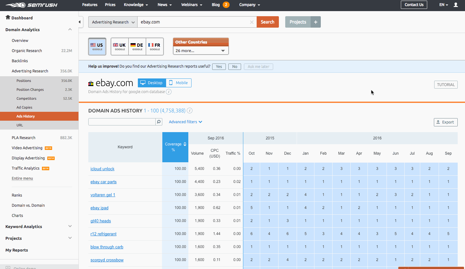Open keyword link scorpyd crossbow
Viewport: 465px width, 269px height.
(107, 260)
